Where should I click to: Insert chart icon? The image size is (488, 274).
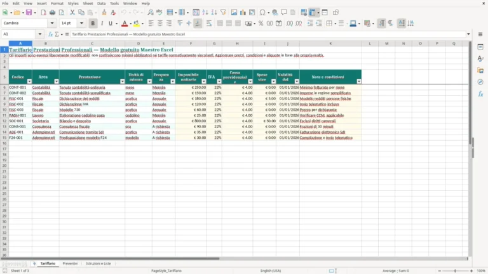pyautogui.click(x=243, y=13)
